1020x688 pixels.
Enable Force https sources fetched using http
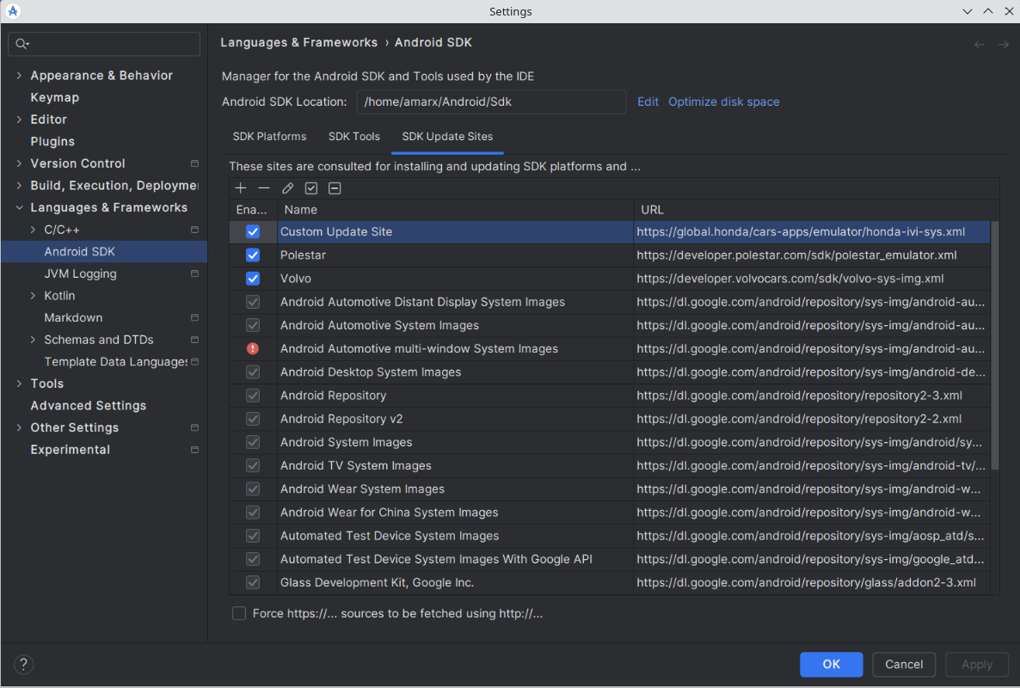[x=239, y=613]
